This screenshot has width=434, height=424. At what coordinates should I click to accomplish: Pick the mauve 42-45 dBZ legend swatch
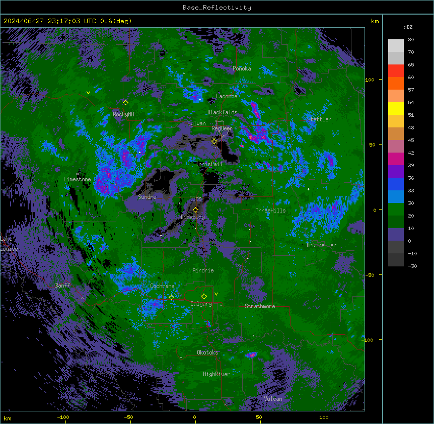pos(396,147)
